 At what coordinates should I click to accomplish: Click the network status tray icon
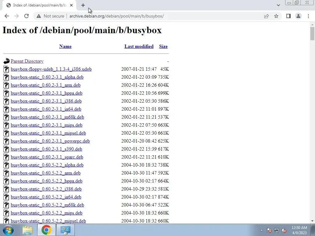[x=277, y=230]
